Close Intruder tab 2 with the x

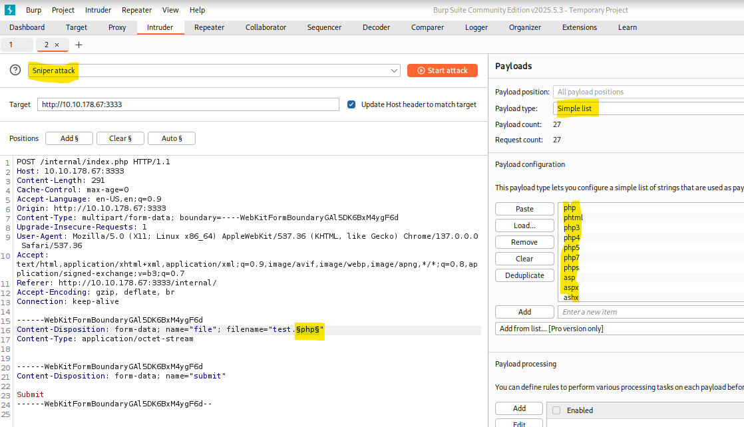(57, 45)
